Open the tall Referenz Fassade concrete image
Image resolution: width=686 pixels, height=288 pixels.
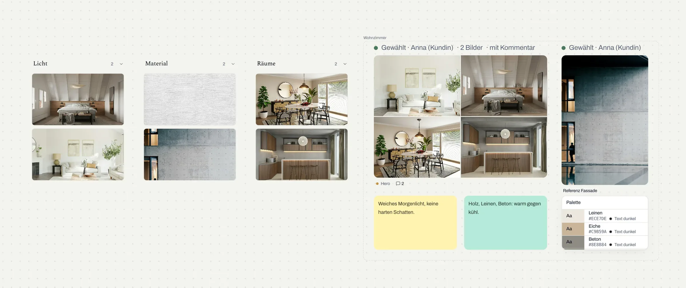click(605, 120)
